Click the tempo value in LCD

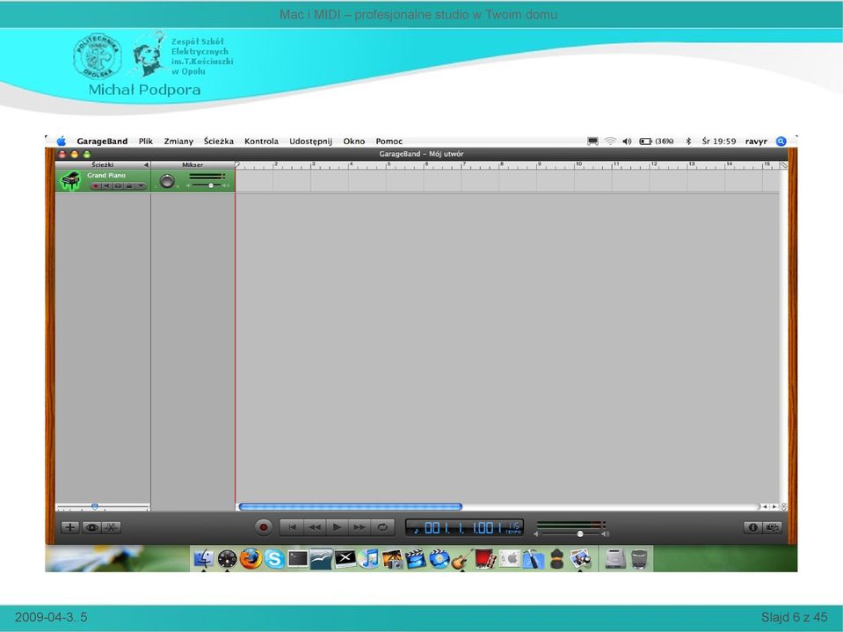tap(513, 527)
